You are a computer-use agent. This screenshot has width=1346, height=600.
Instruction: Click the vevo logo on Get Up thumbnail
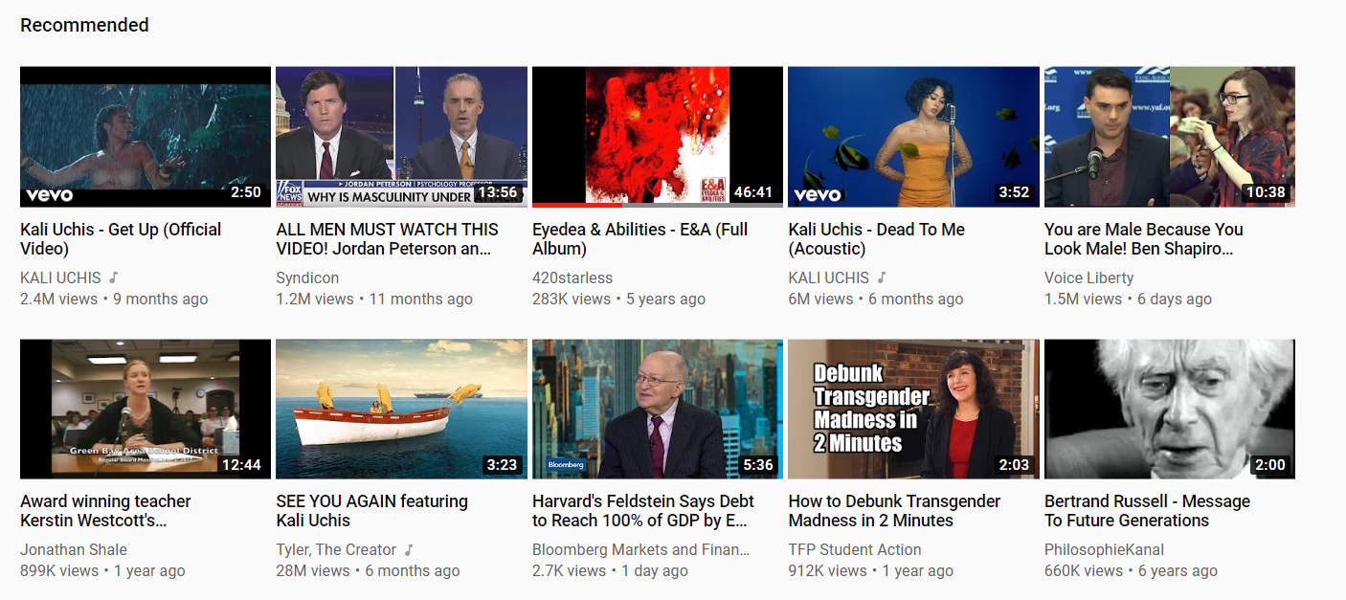(x=50, y=194)
